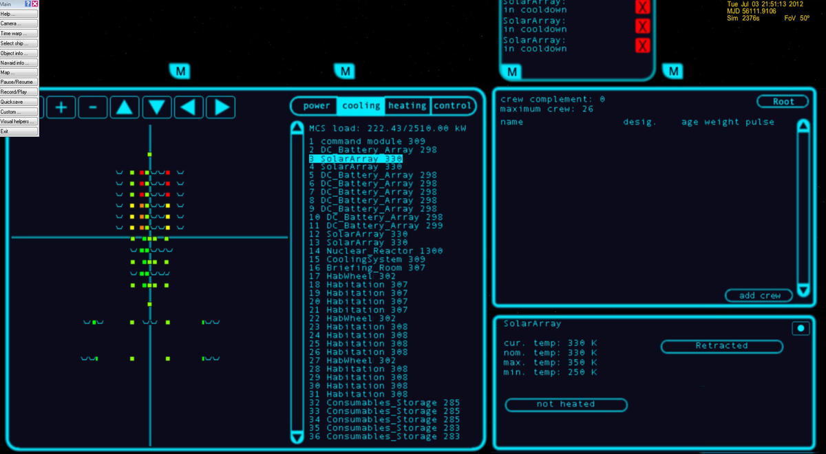Image resolution: width=826 pixels, height=454 pixels.
Task: Open the Visual helpers... dialog
Action: coord(19,121)
